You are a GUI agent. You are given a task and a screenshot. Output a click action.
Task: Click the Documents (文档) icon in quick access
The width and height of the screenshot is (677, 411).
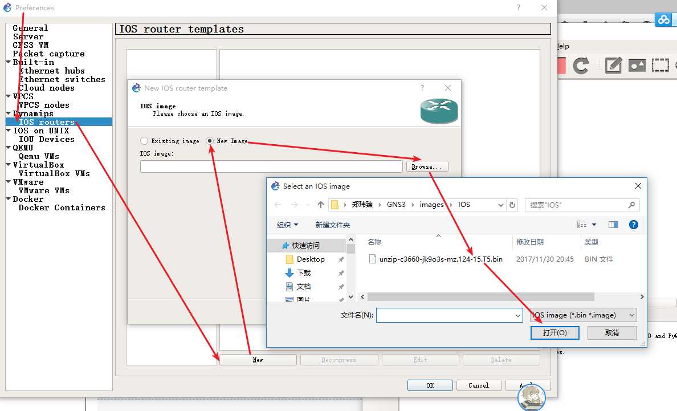[289, 286]
